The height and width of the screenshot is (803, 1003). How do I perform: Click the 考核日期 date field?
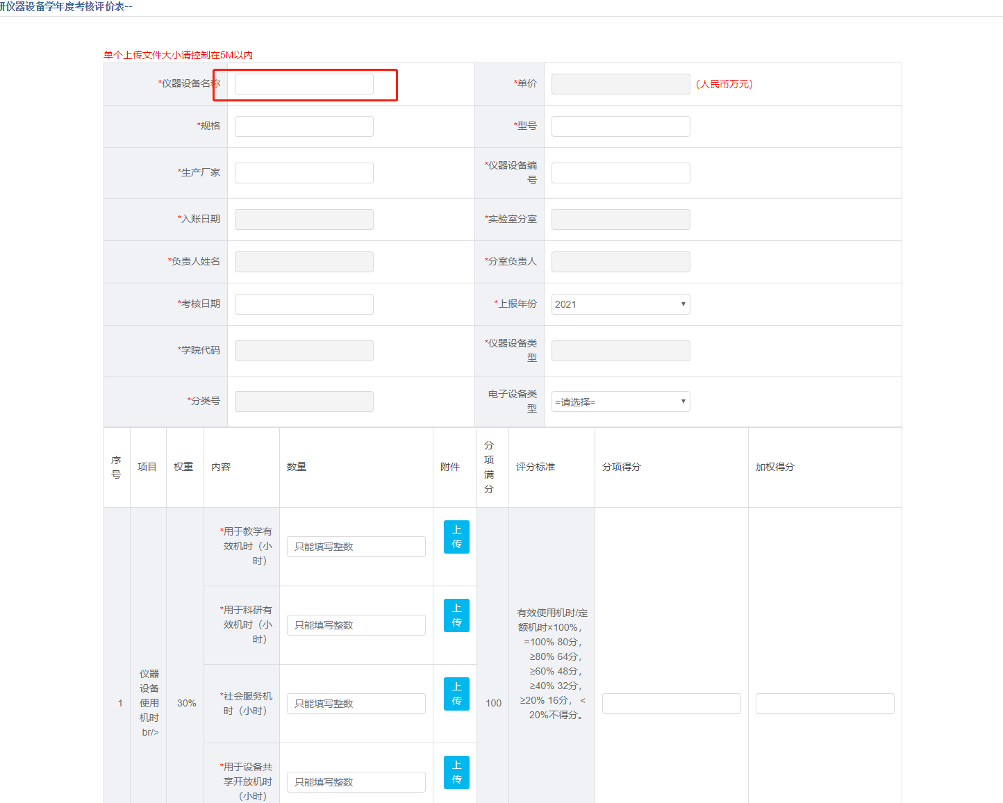[x=304, y=304]
